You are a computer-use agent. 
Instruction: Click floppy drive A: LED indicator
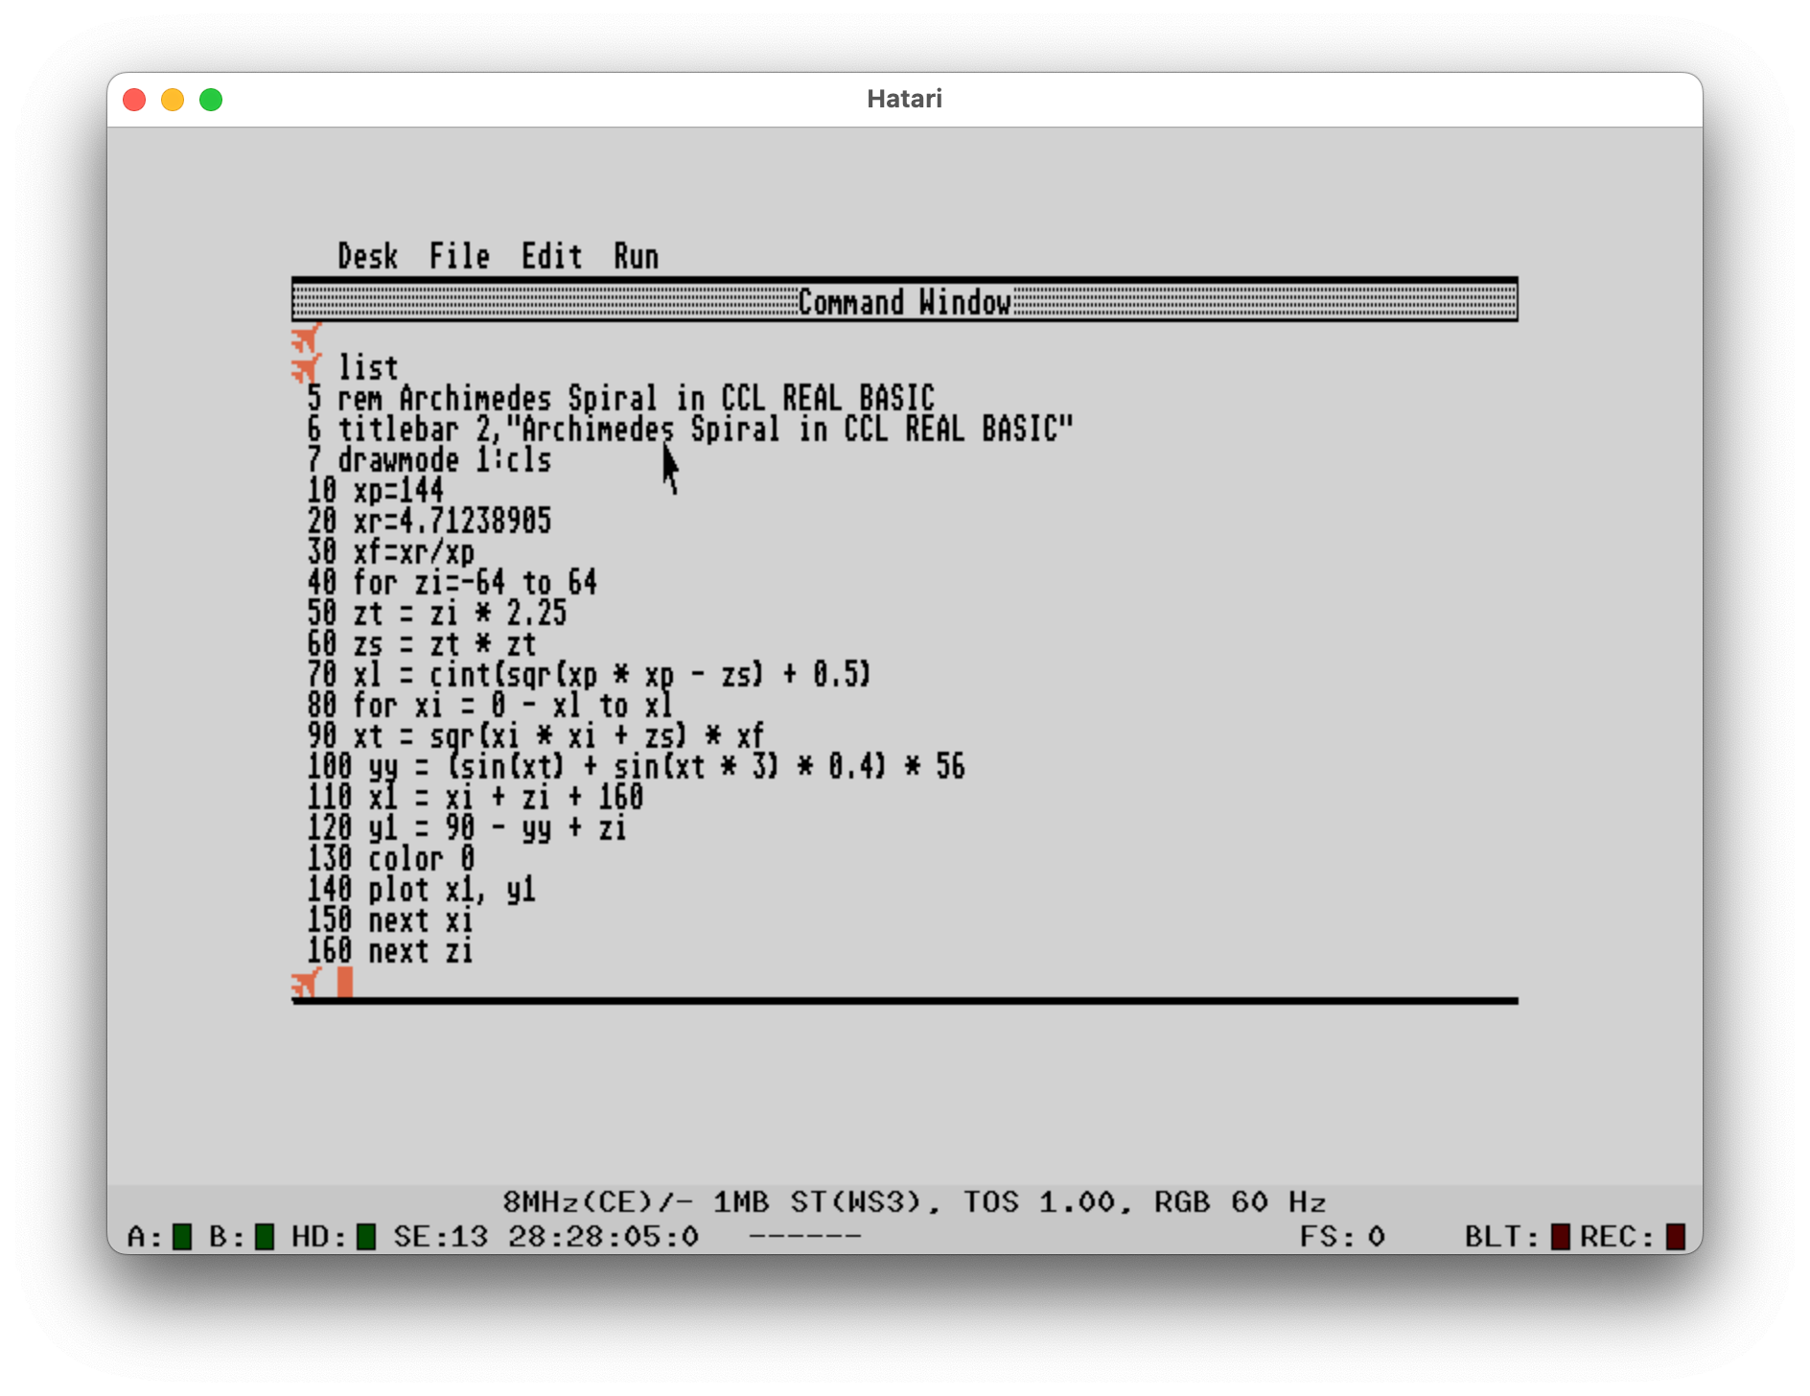[182, 1237]
